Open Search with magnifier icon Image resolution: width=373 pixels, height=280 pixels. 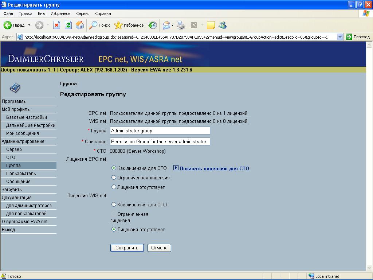(93, 25)
